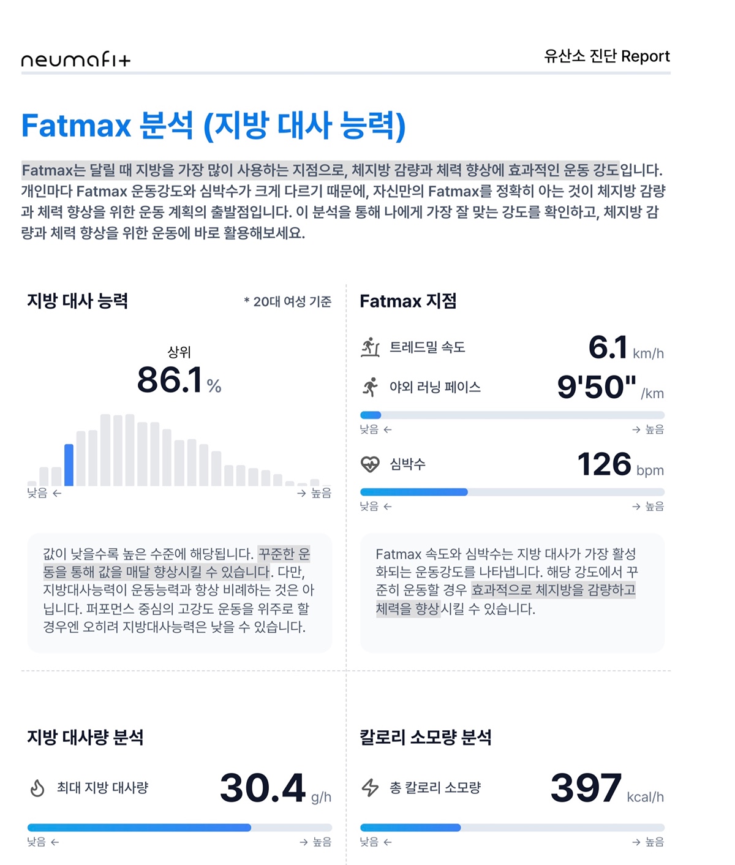Click the highlighted blue bar in the histogram

click(x=69, y=465)
